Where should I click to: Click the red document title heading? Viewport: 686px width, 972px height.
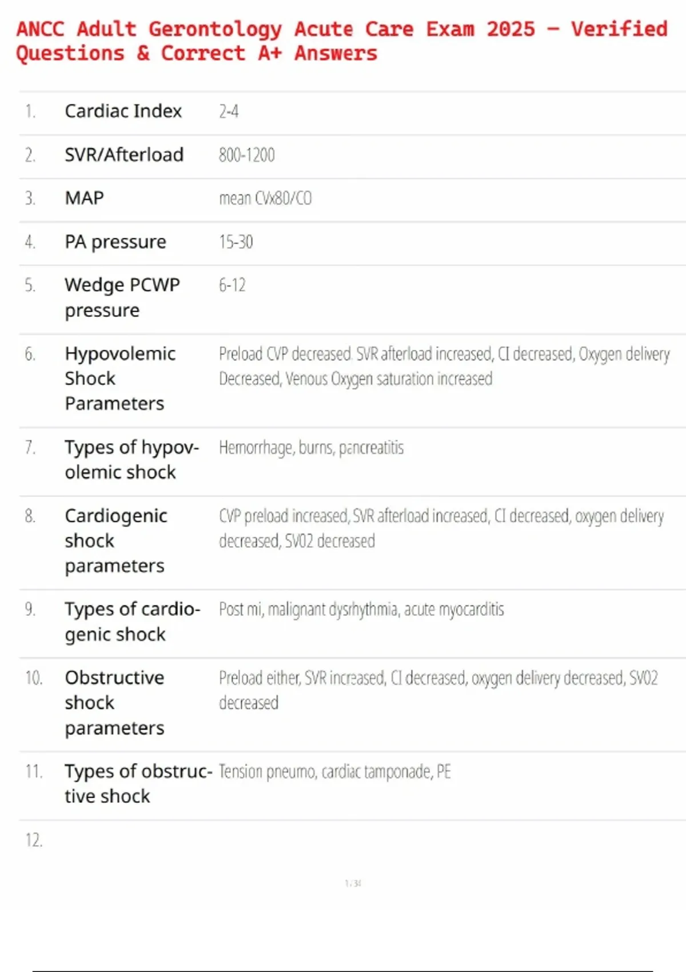pos(341,41)
